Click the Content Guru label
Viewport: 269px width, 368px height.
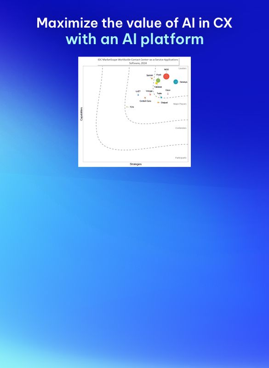(x=145, y=101)
